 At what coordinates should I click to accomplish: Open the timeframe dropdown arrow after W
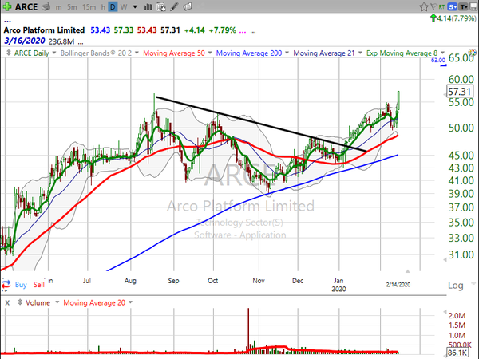[135, 7]
